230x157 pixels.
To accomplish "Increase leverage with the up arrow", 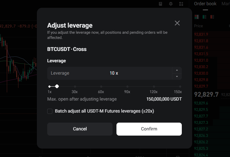I will click(x=177, y=70).
